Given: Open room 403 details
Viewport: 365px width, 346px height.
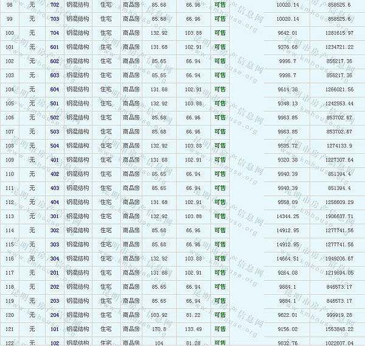Looking at the screenshot, I should [x=55, y=188].
